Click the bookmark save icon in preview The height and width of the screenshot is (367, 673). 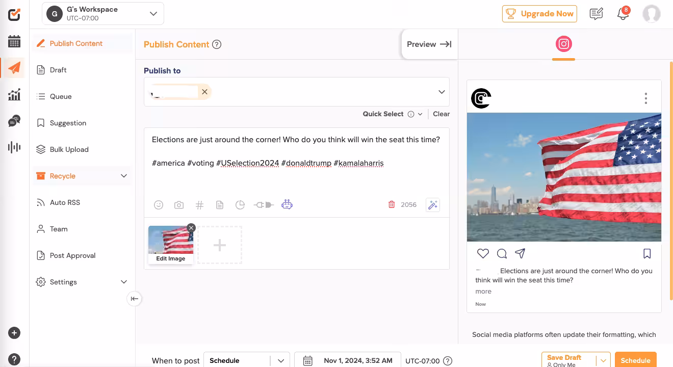[x=647, y=253]
